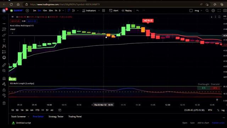
Task: Expand the Indicators favorites dropdown arrow
Action: (x=99, y=11)
